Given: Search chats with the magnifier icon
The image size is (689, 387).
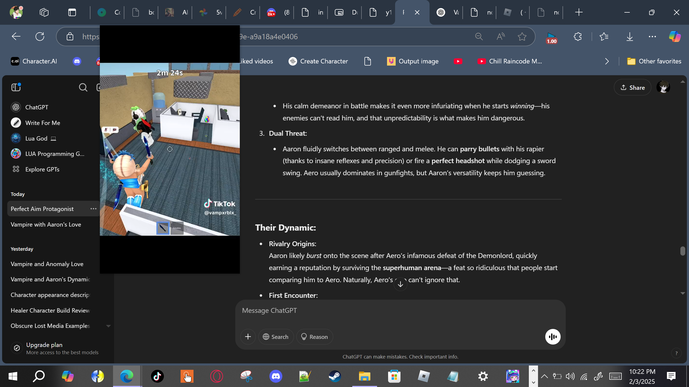Looking at the screenshot, I should point(83,87).
